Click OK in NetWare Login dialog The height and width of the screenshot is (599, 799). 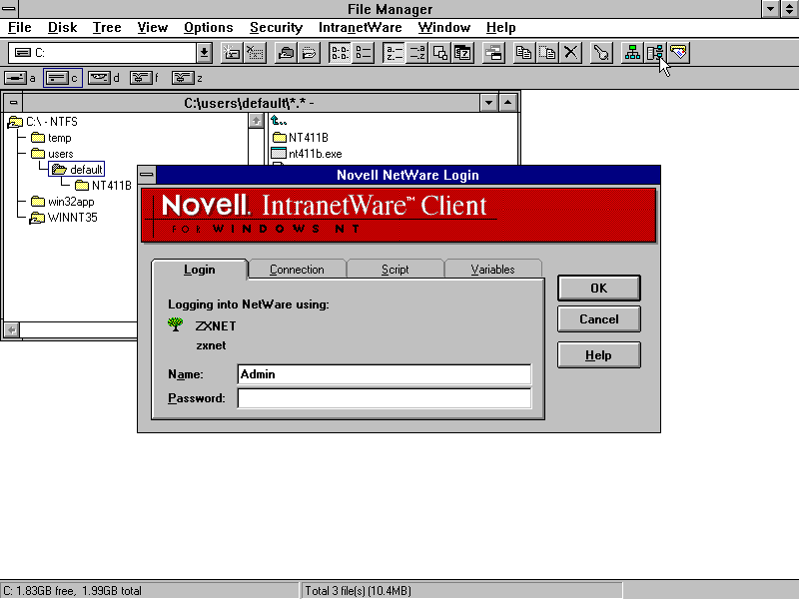598,289
